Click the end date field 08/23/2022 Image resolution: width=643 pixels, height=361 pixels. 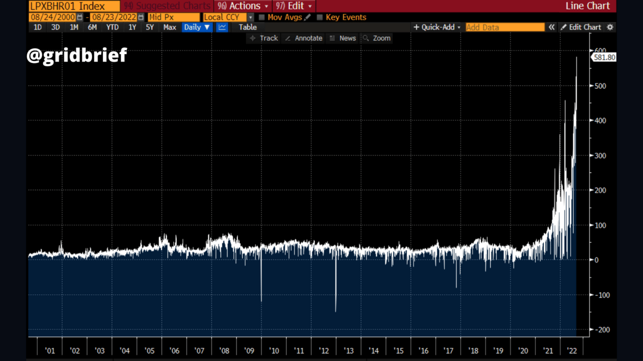pyautogui.click(x=114, y=17)
